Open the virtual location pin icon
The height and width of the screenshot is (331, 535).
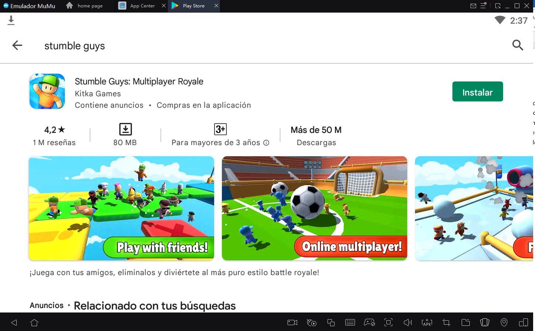point(504,322)
